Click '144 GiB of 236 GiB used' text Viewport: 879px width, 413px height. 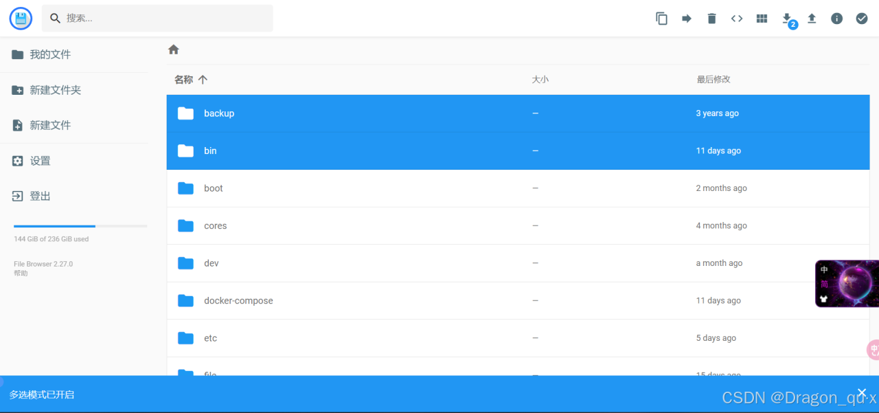pyautogui.click(x=52, y=239)
